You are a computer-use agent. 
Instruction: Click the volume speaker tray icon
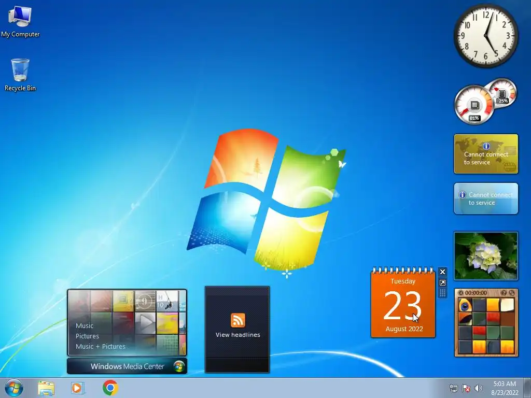[x=479, y=388]
